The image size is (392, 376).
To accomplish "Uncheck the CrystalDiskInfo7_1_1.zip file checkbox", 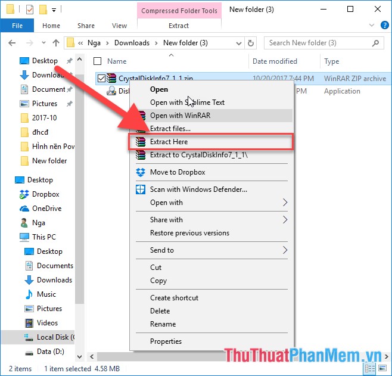I will point(100,78).
